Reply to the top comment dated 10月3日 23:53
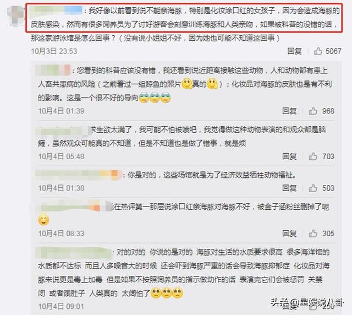 (294, 51)
